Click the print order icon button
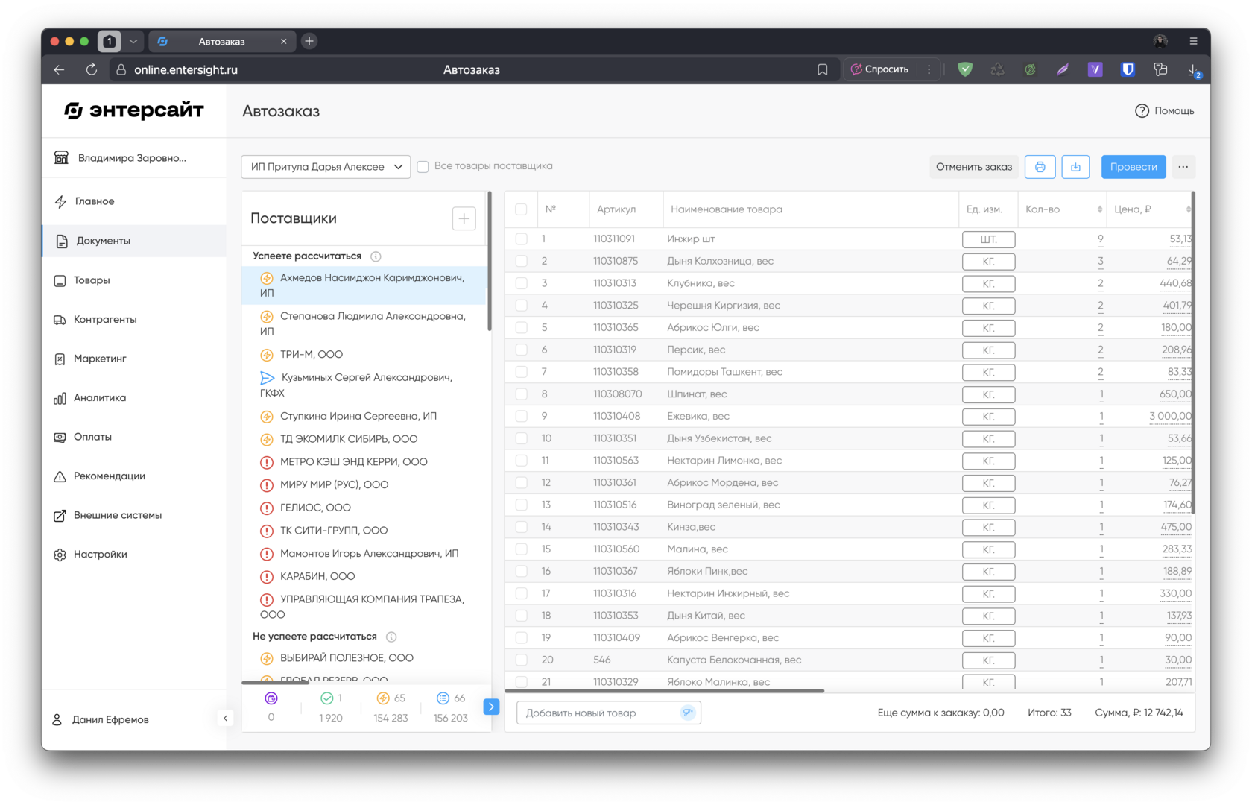The height and width of the screenshot is (805, 1252). [1040, 167]
